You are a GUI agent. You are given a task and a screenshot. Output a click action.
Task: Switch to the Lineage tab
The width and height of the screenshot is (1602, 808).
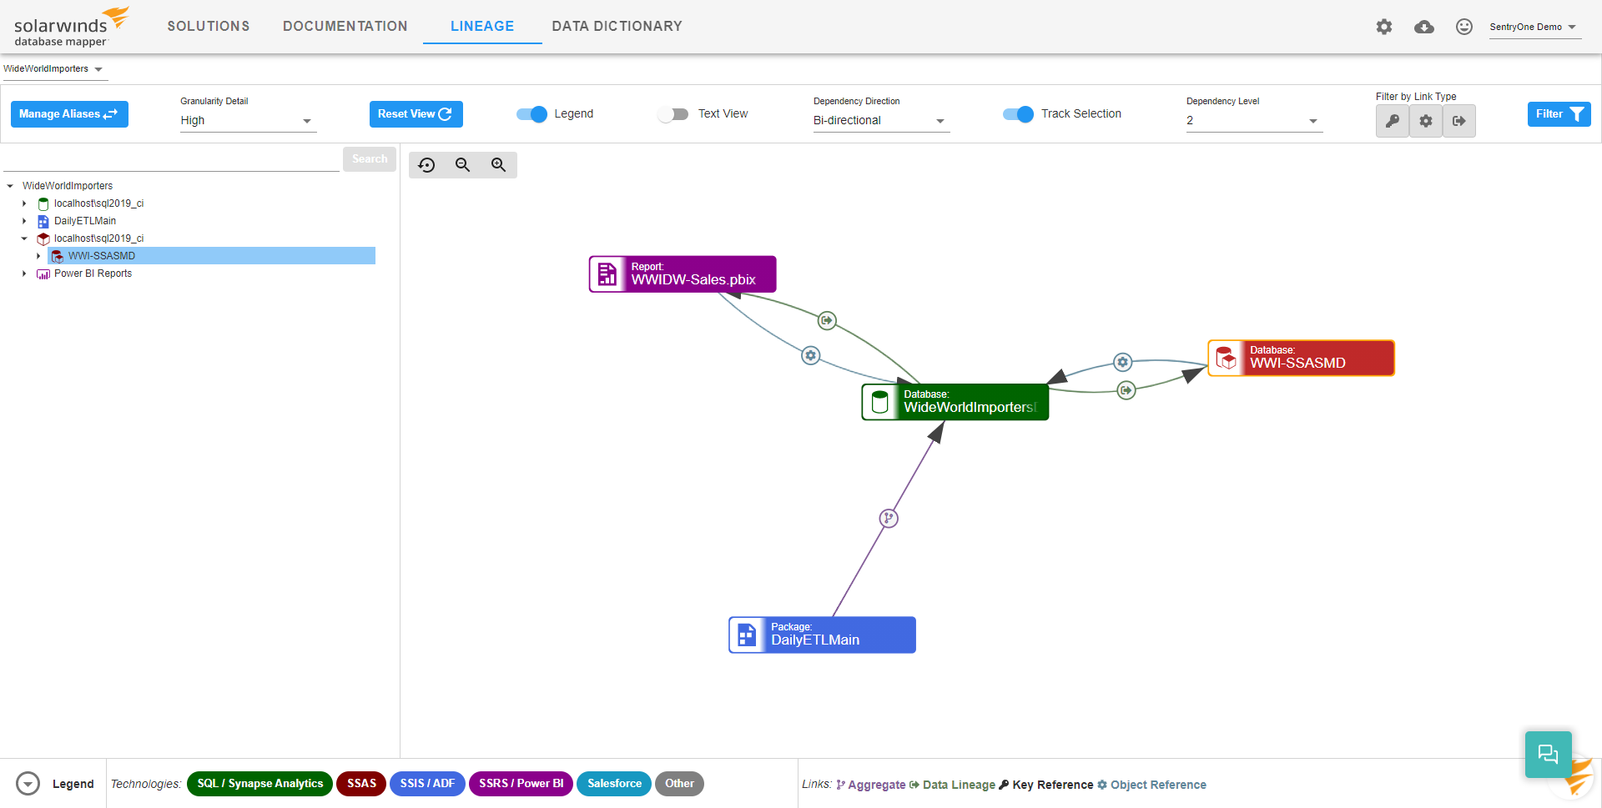(x=482, y=26)
